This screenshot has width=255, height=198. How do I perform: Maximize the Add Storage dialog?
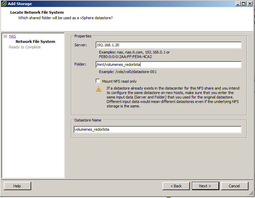[x=244, y=4]
